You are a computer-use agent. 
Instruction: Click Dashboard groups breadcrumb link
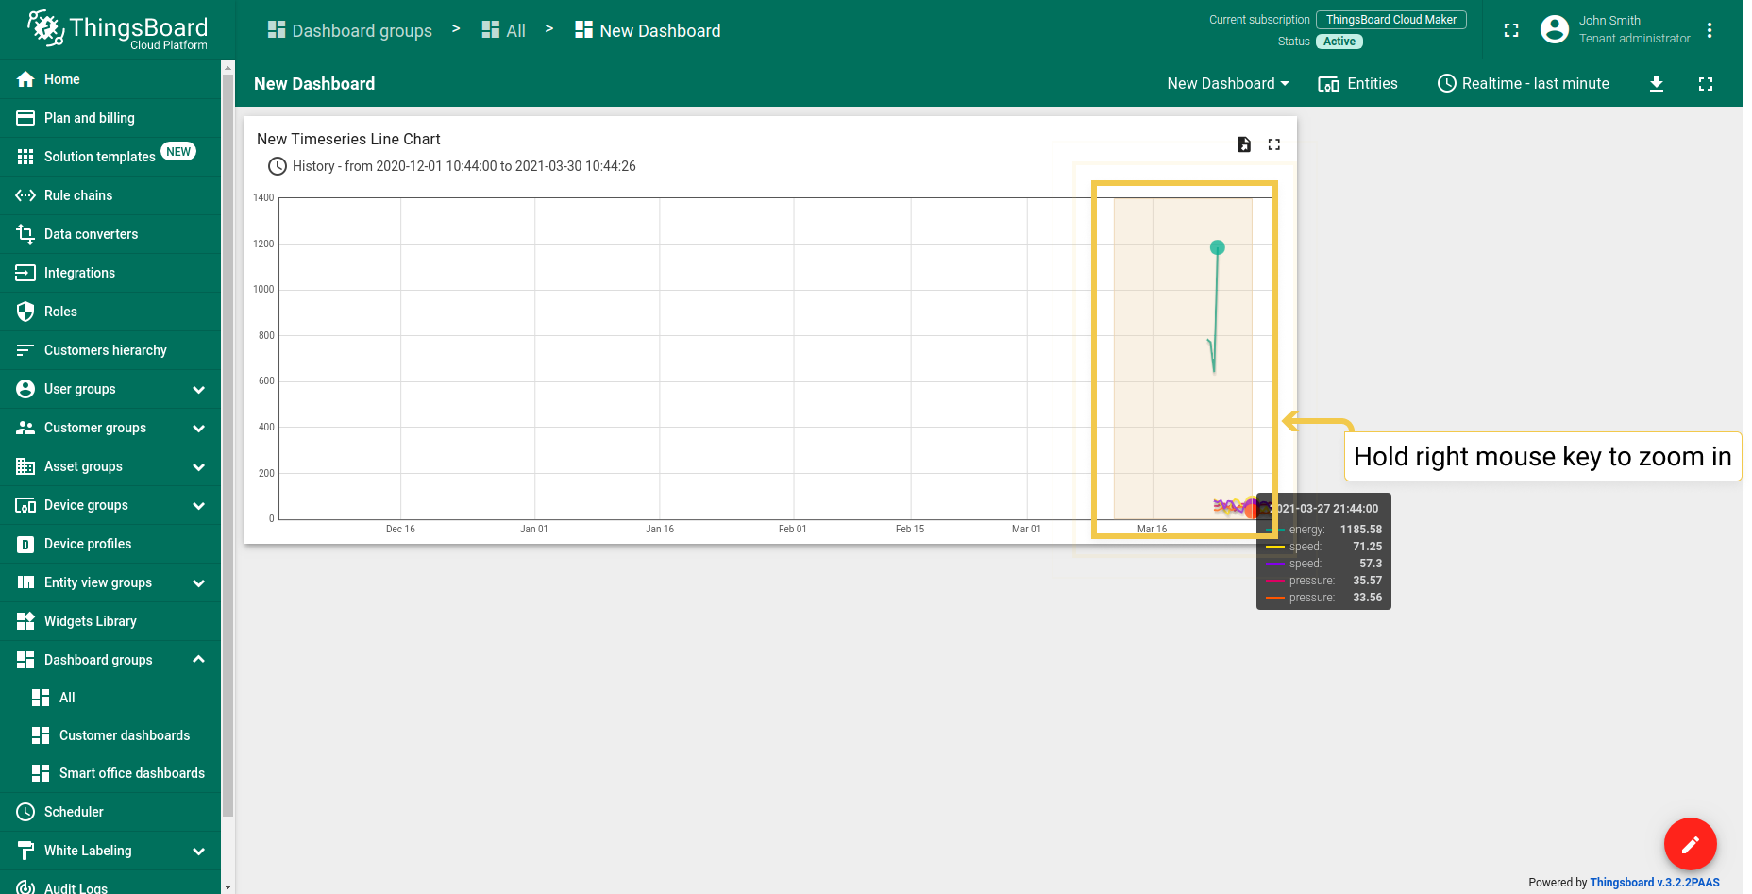coord(350,30)
